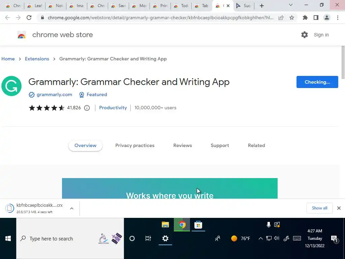Open a new browser tab with plus
345x259 pixels.
261,6
